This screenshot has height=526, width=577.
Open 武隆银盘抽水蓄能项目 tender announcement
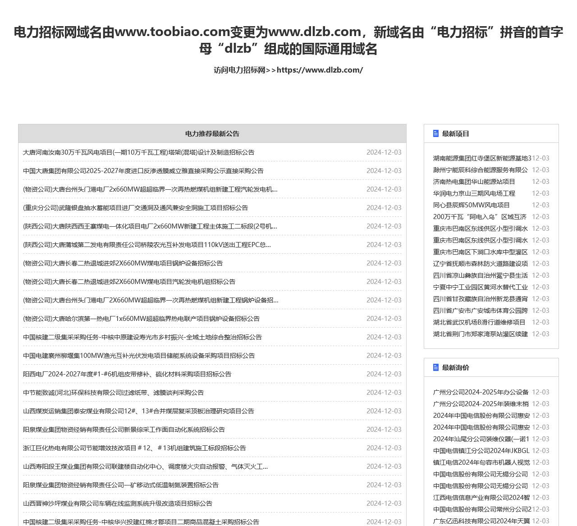[135, 208]
